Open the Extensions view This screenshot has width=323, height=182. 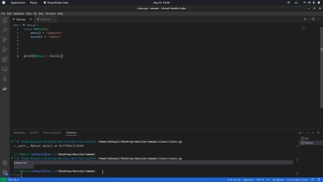point(5,60)
